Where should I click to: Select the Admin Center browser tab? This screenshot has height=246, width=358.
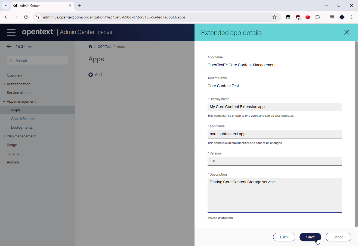[42, 5]
